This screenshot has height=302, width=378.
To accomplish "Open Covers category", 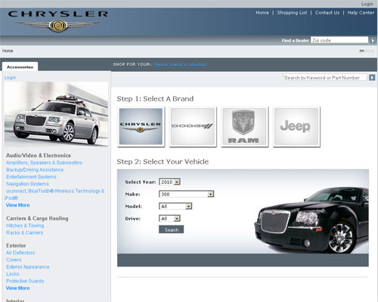I will coord(14,260).
